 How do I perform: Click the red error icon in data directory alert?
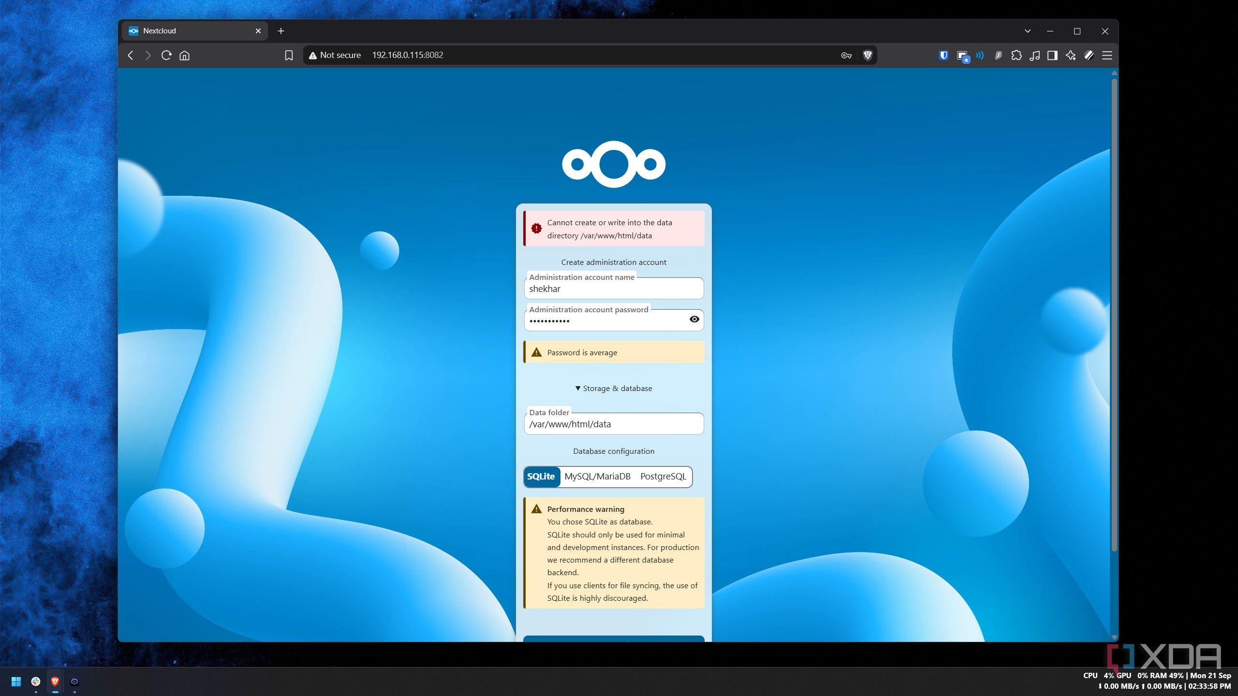point(536,228)
